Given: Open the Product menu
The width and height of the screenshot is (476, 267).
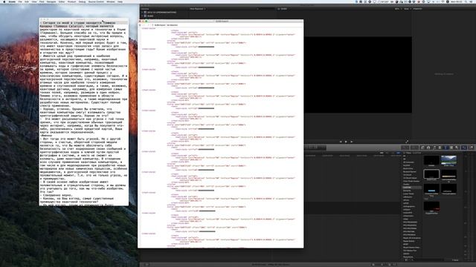Looking at the screenshot, I should click(71, 1).
